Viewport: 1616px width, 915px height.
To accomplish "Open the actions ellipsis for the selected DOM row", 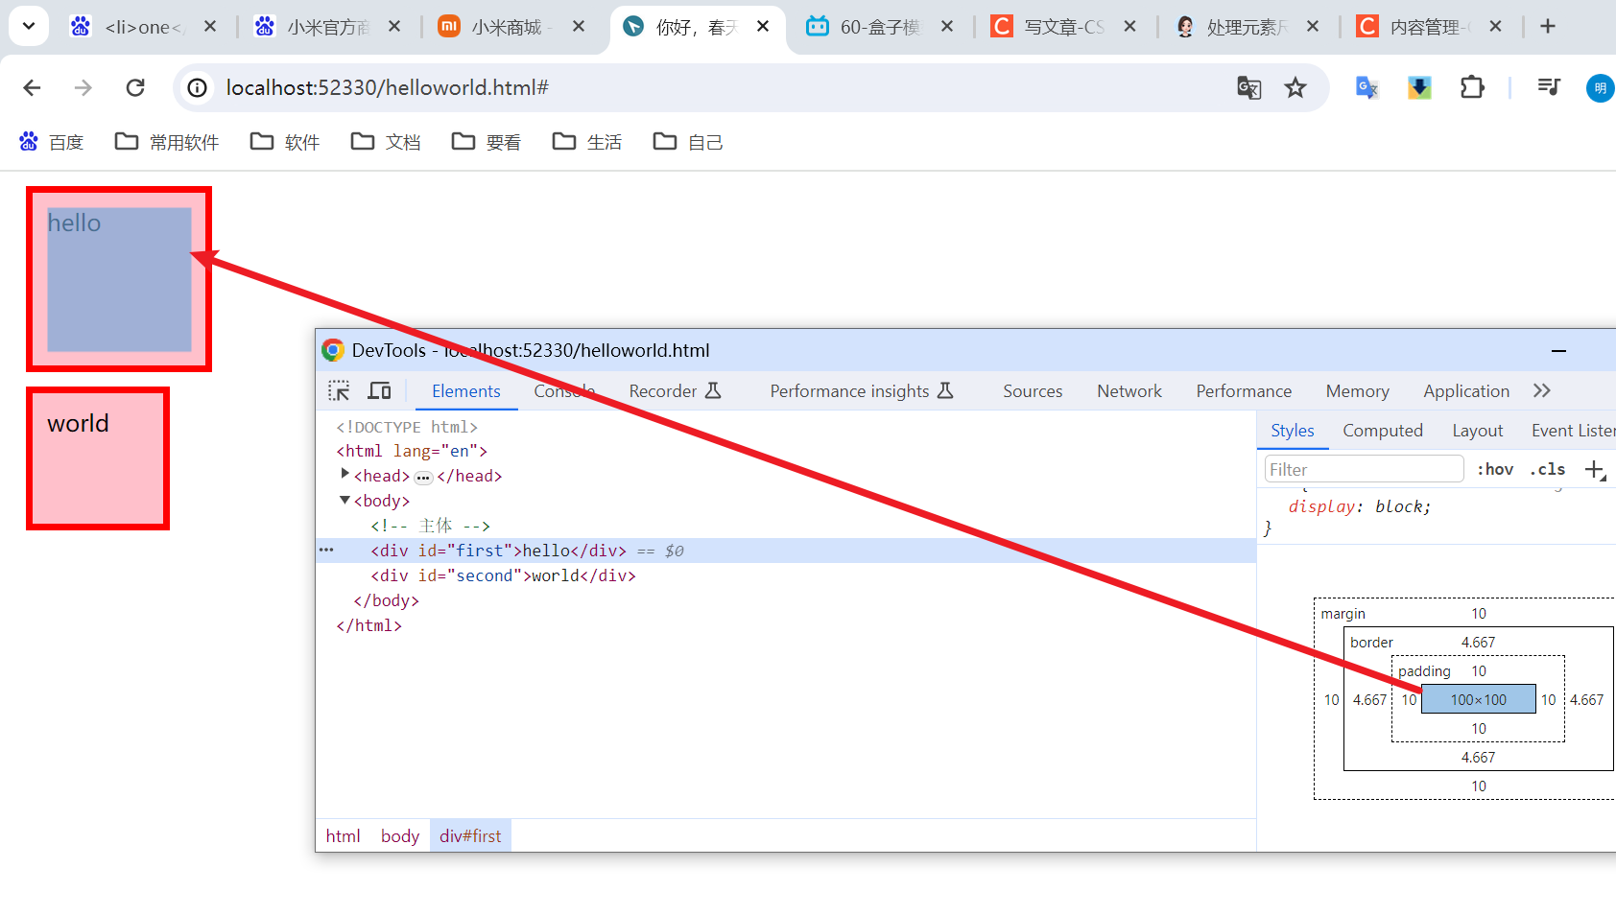I will click(326, 551).
